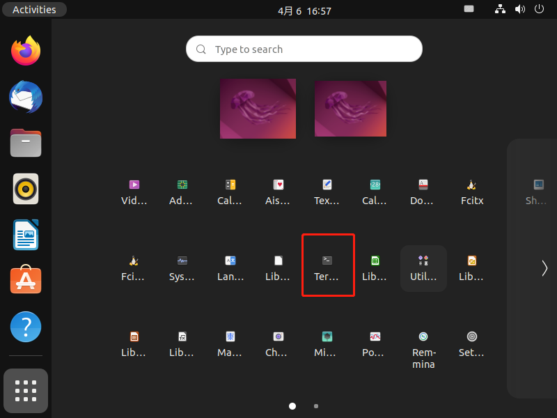Launch the Lib... orange Impress presentation app
557x418 pixels.
point(134,336)
